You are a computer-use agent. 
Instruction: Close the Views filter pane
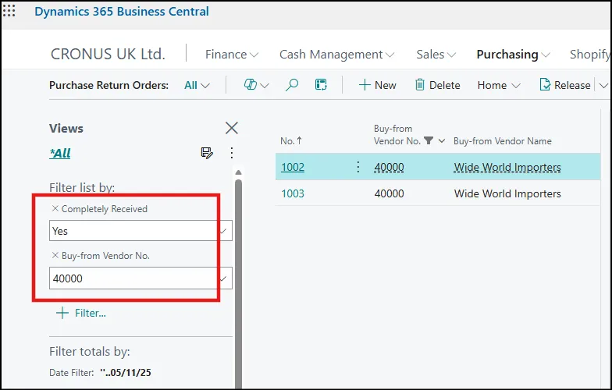point(231,128)
